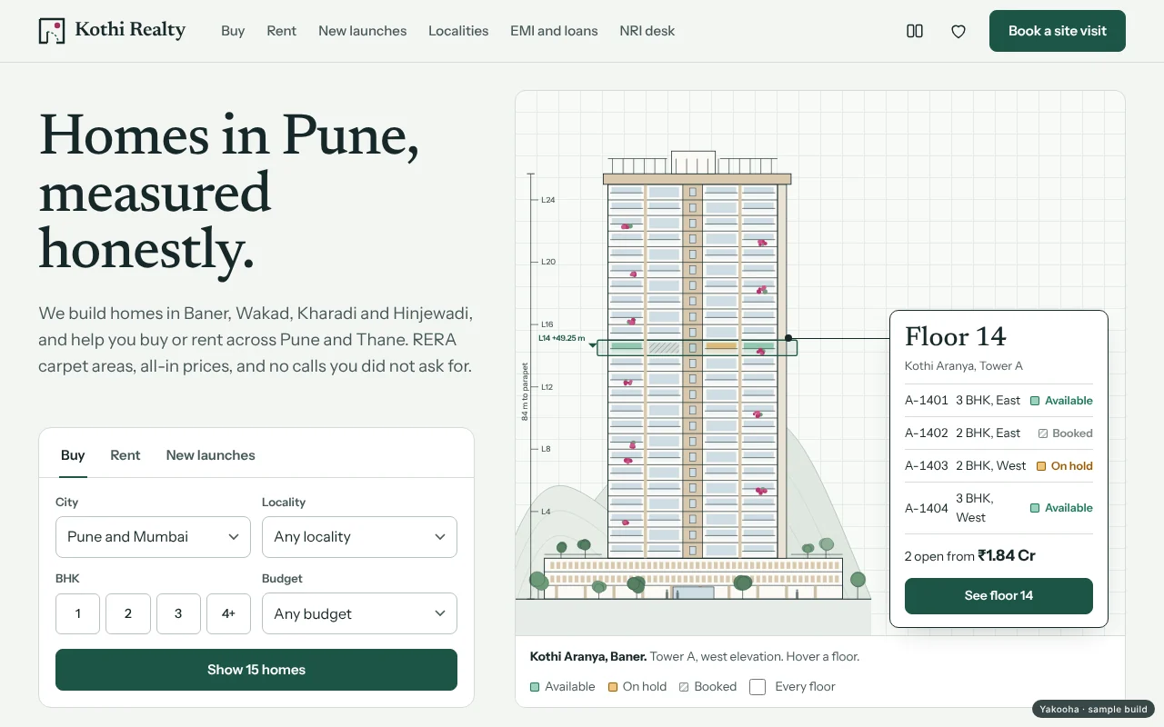The image size is (1164, 727).
Task: Open NRI desk page
Action: 647,31
